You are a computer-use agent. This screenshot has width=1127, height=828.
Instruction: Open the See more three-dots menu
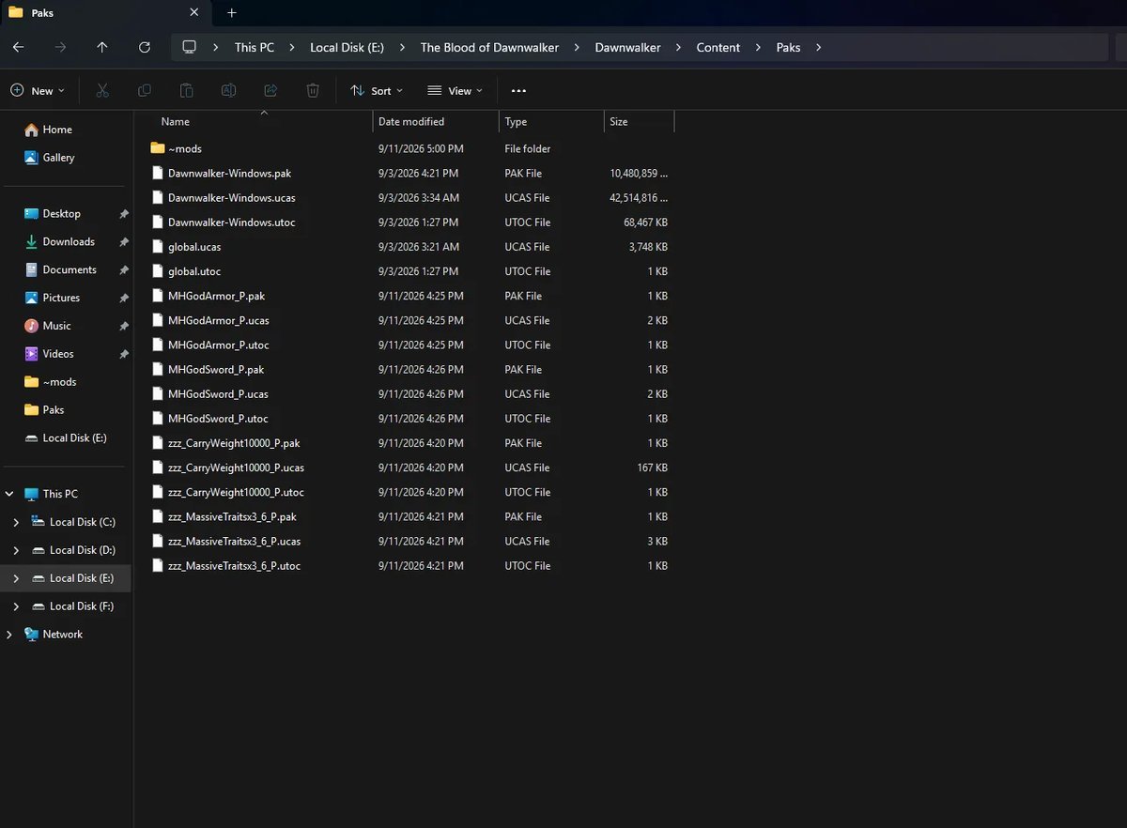point(518,91)
